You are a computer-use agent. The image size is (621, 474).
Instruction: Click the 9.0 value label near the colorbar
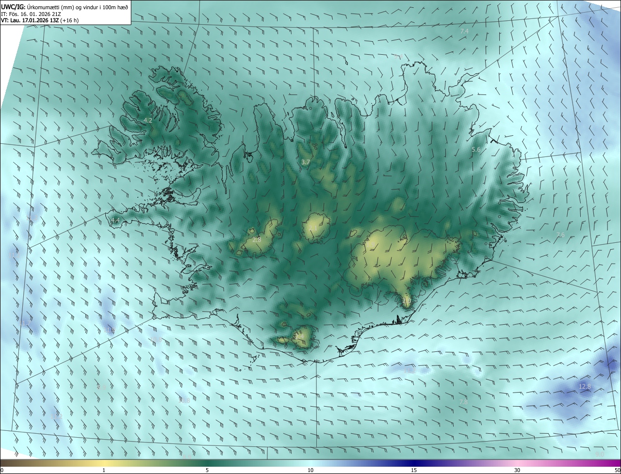coord(600,454)
